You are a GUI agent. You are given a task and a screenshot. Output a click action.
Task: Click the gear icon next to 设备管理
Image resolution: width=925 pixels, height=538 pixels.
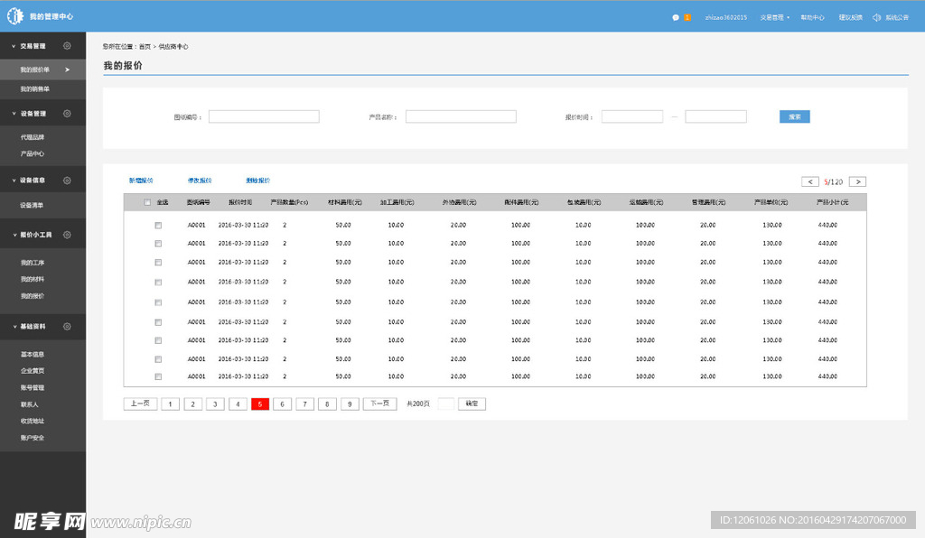[67, 114]
